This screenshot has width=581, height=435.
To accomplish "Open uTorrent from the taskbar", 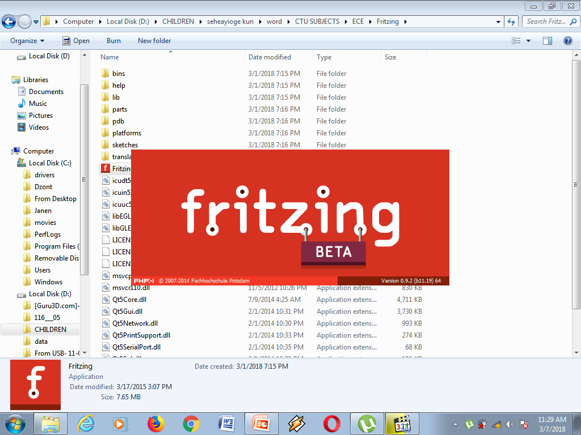I will click(x=367, y=424).
